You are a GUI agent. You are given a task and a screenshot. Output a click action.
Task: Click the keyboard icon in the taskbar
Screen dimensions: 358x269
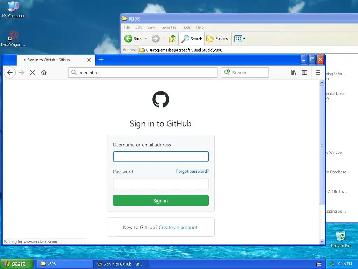[x=319, y=264]
